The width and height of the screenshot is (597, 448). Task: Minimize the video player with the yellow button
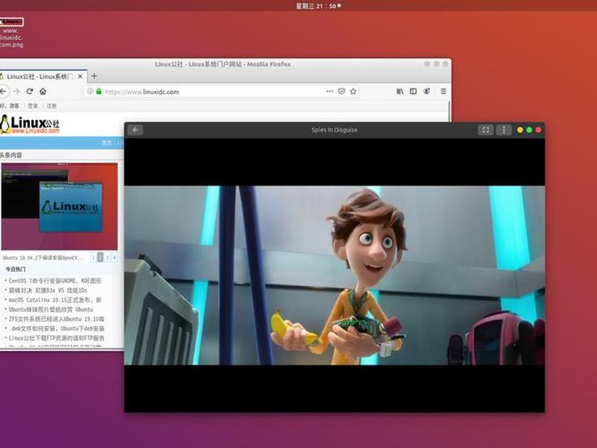(x=519, y=130)
